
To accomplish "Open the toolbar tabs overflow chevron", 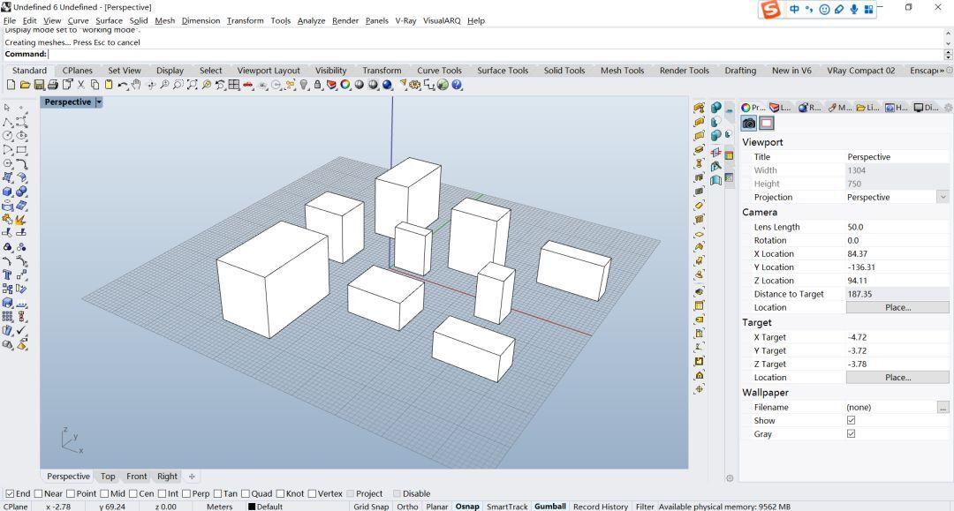I will 943,71.
